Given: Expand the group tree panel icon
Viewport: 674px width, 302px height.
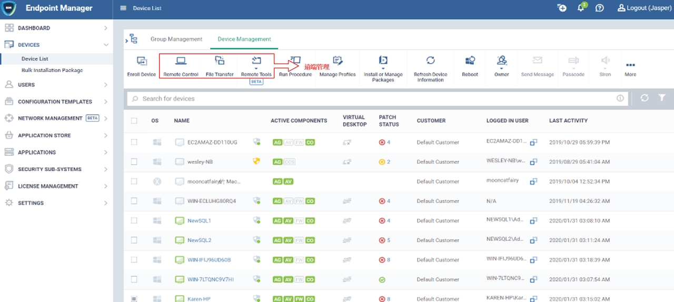Looking at the screenshot, I should point(132,39).
